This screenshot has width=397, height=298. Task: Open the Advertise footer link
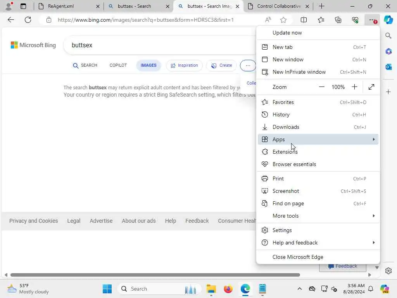(101, 221)
